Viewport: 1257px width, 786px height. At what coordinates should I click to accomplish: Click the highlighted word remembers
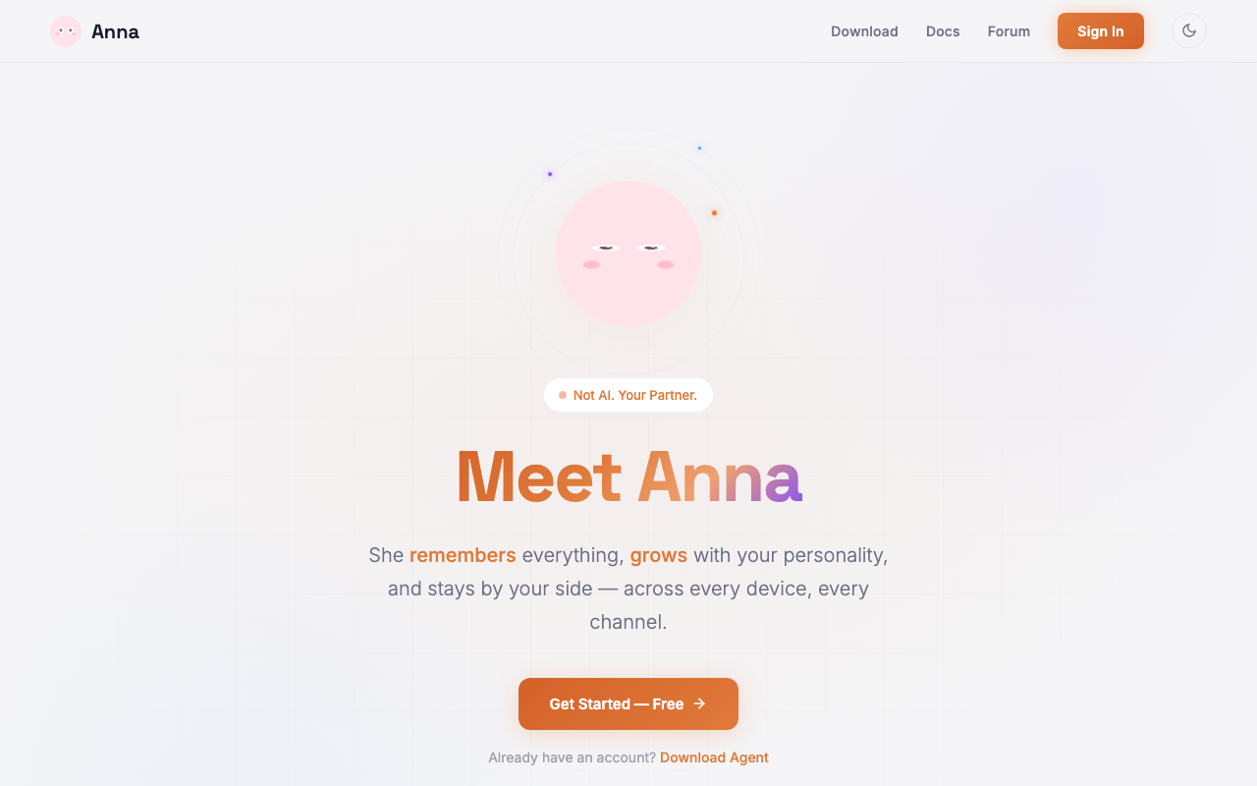click(x=463, y=555)
